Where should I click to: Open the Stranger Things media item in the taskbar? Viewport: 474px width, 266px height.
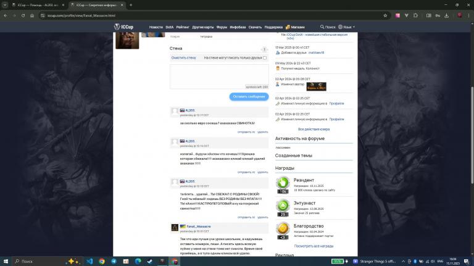coord(374,261)
